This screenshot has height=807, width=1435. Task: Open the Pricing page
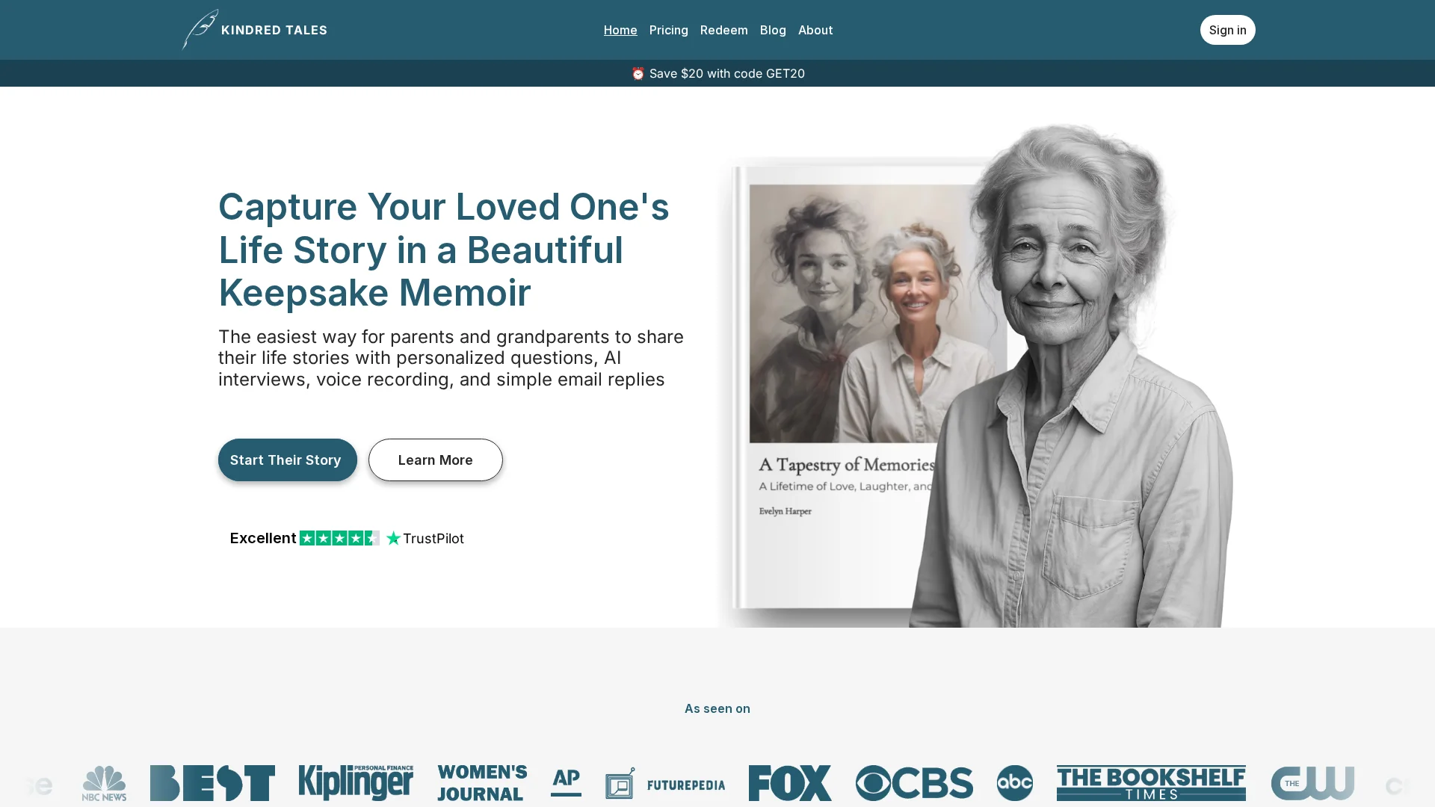[668, 30]
